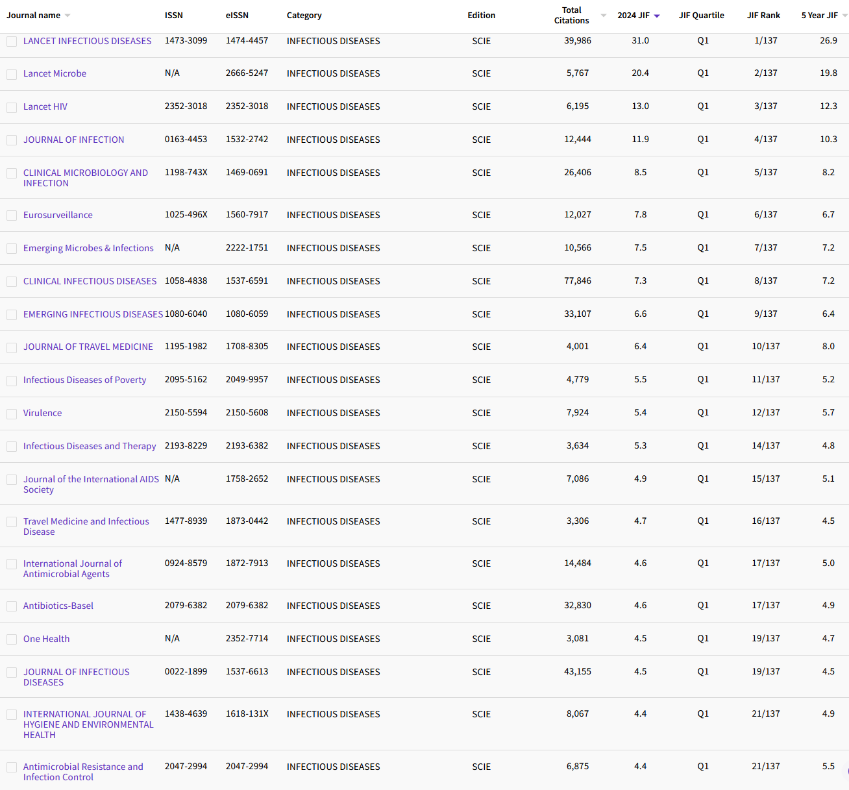
Task: Click the Antimicrobial Resistance and Infection Control link
Action: pyautogui.click(x=83, y=772)
